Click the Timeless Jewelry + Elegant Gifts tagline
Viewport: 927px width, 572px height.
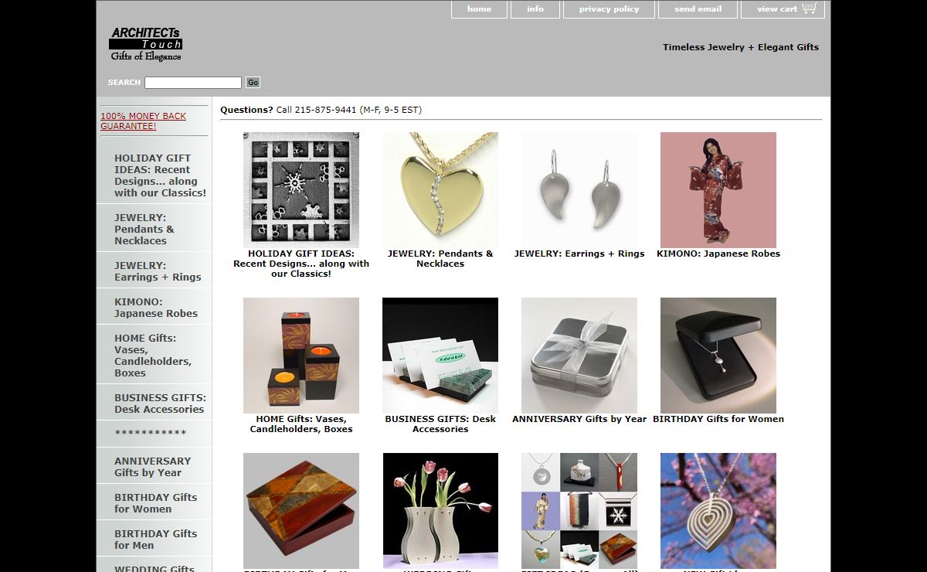tap(741, 47)
